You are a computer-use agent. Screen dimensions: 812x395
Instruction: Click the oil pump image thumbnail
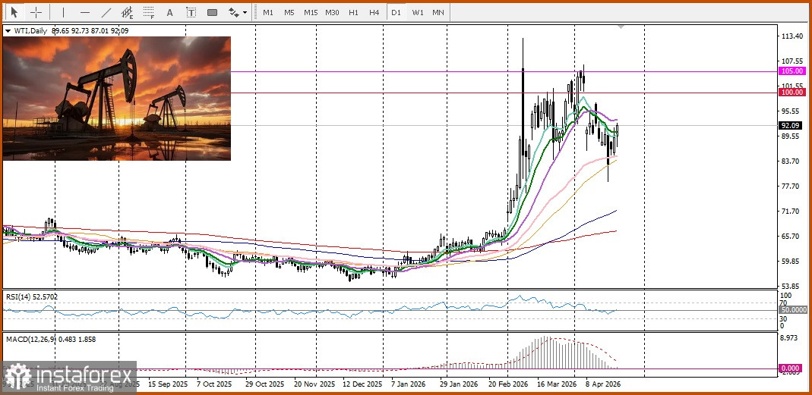click(x=117, y=99)
